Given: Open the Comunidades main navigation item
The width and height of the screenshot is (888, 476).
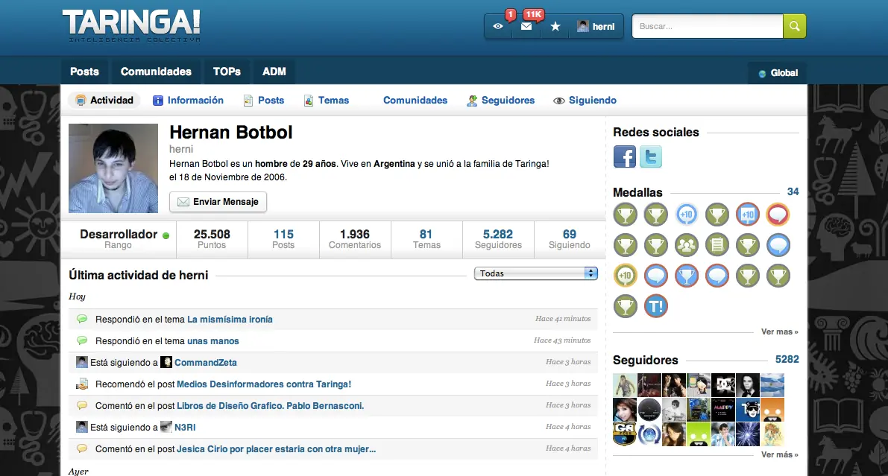Looking at the screenshot, I should (156, 72).
